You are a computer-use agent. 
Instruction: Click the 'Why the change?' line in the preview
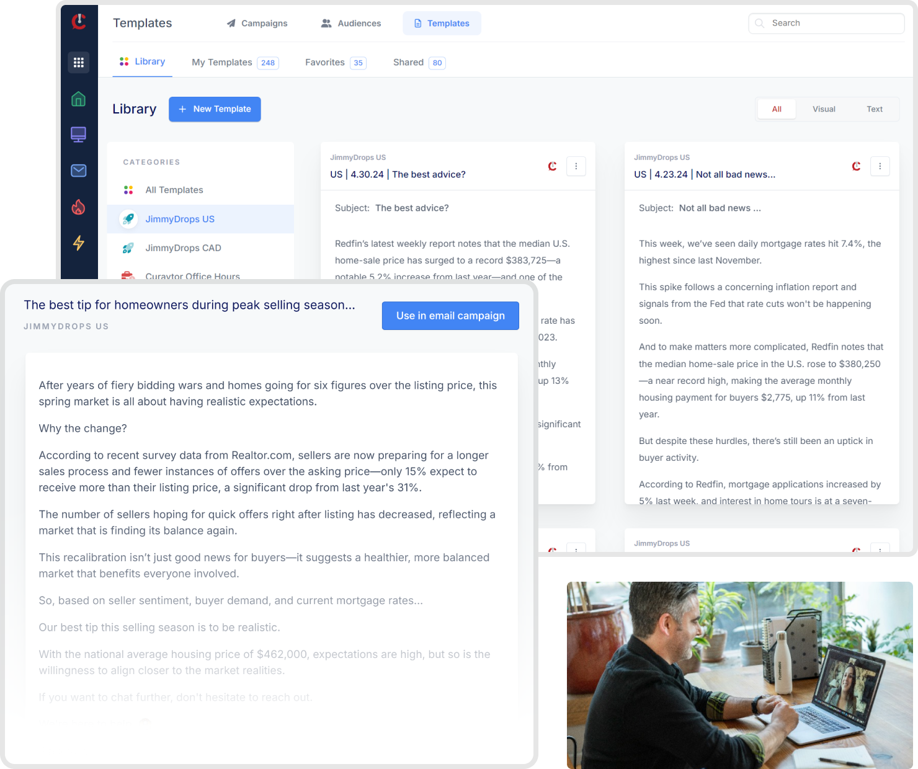click(83, 429)
